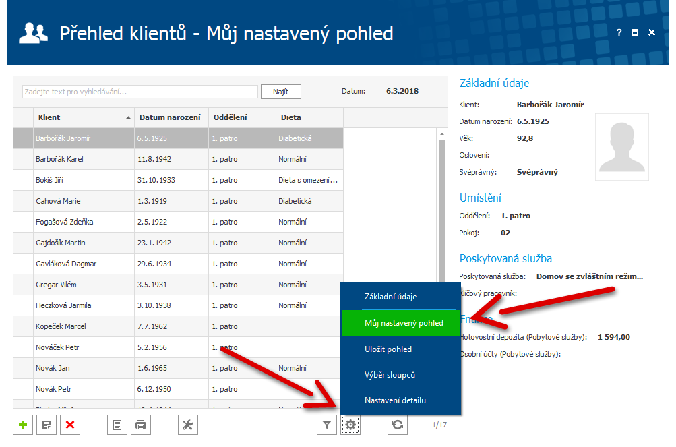Click the Základní údaje section heading
The image size is (676, 447).
pos(494,83)
